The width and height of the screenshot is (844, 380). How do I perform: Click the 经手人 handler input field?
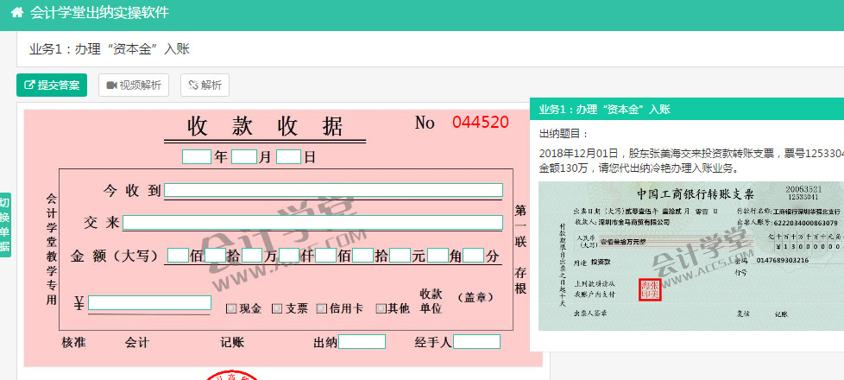[x=476, y=342]
